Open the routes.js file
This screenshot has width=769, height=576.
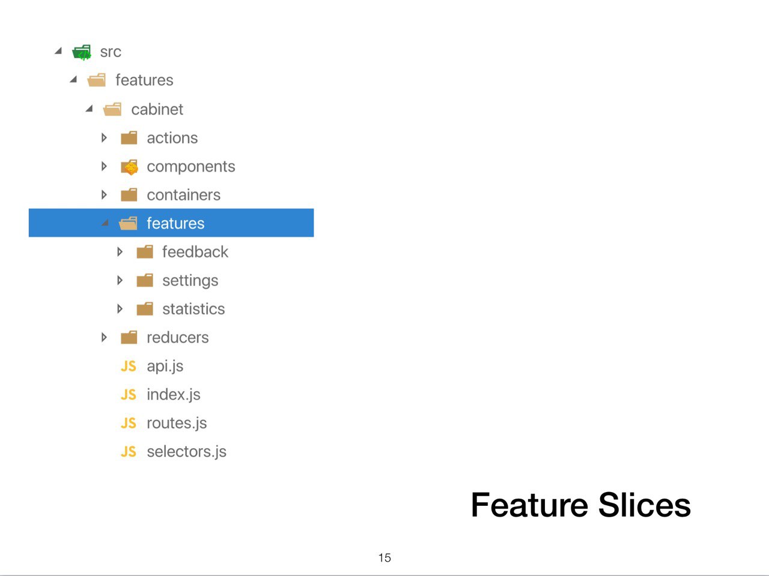click(x=177, y=423)
